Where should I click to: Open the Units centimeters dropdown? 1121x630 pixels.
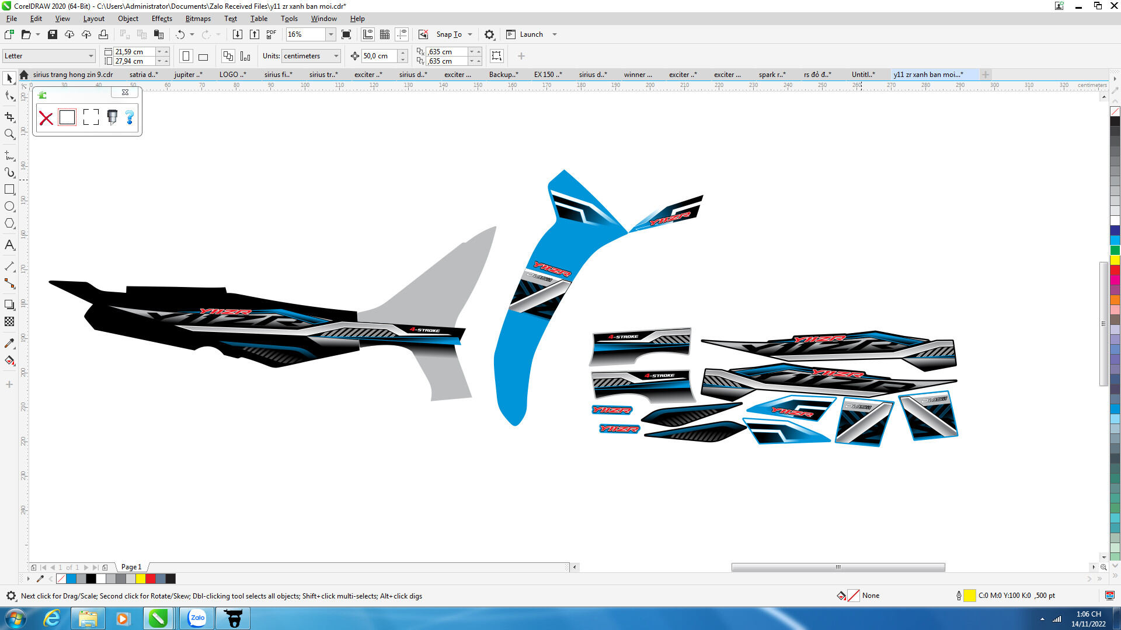click(336, 56)
